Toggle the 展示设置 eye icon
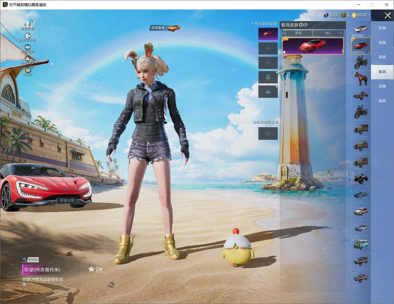Image resolution: width=394 pixels, height=304 pixels. pos(28,47)
